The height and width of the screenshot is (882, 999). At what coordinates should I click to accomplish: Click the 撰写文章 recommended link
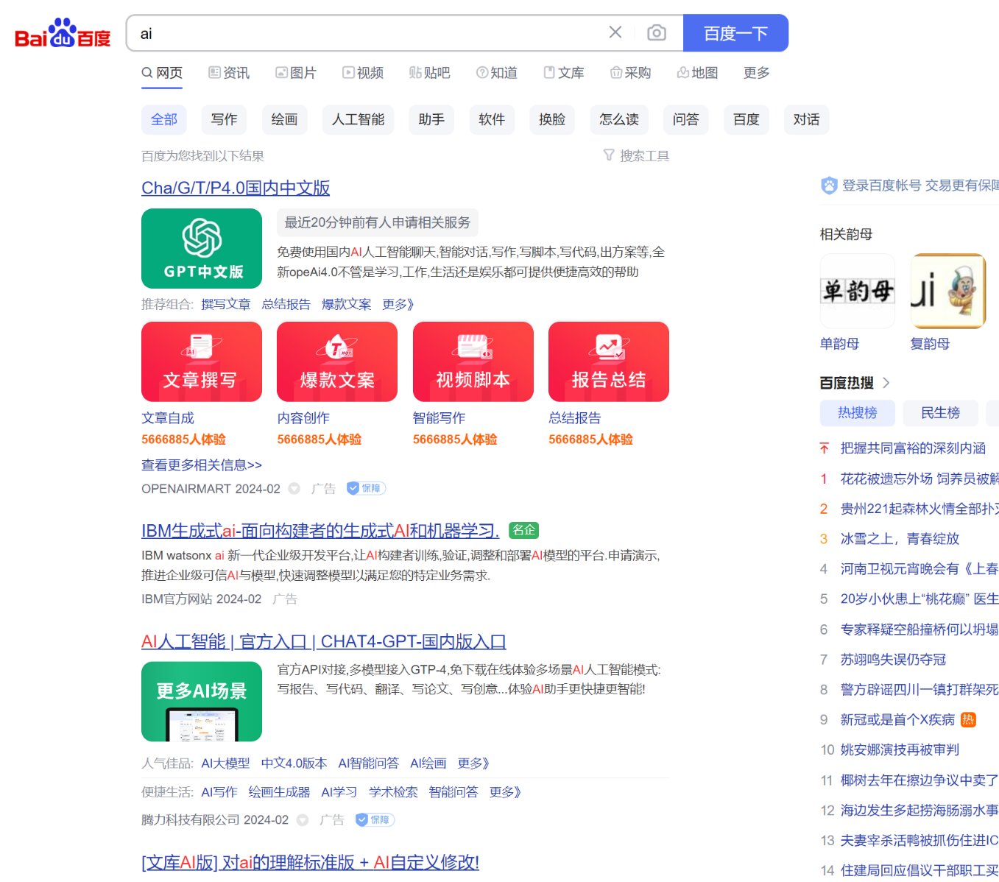[x=226, y=304]
